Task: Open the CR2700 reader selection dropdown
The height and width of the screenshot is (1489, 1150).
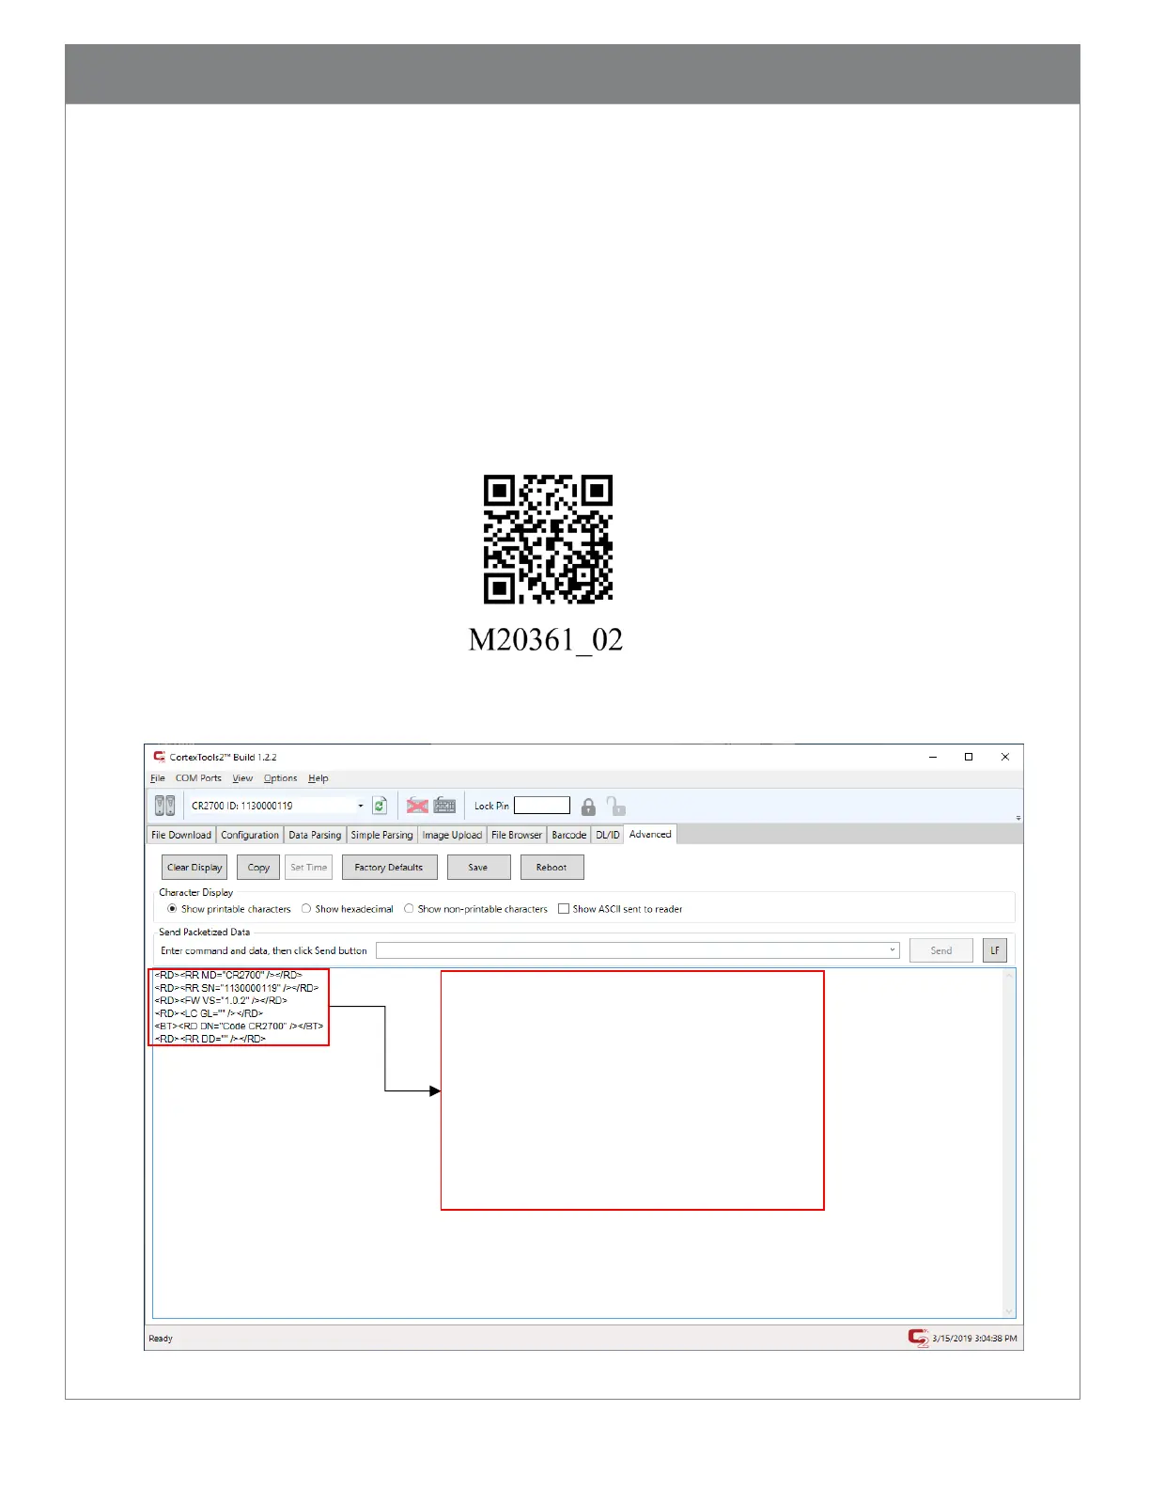Action: tap(361, 806)
